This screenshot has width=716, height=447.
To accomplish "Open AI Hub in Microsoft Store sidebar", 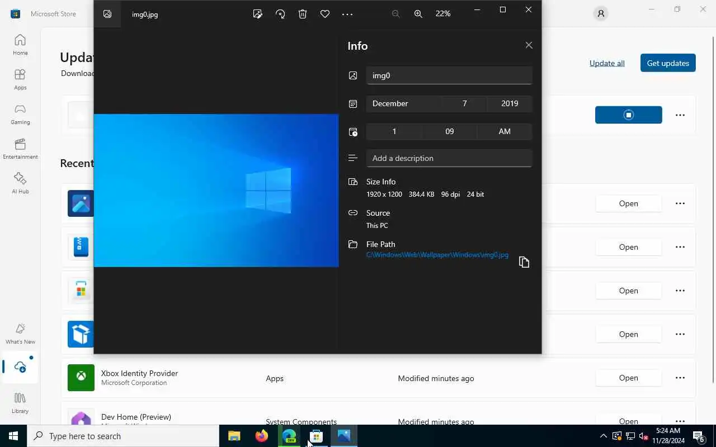I will [20, 183].
